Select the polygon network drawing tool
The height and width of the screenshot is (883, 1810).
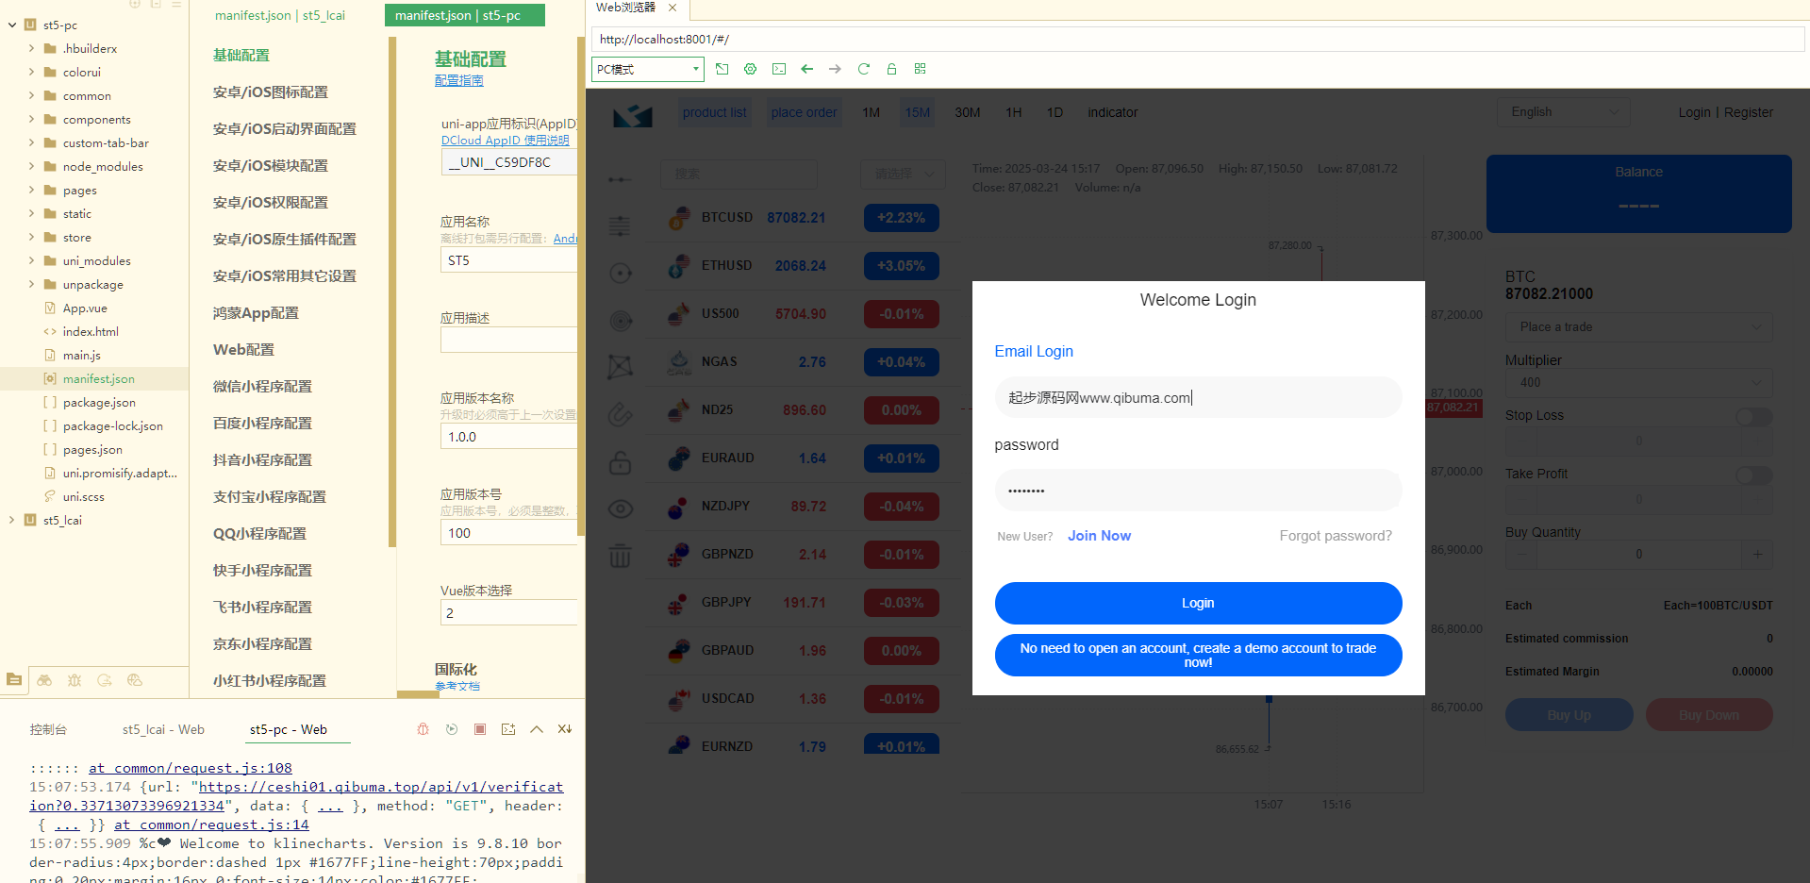(x=620, y=367)
